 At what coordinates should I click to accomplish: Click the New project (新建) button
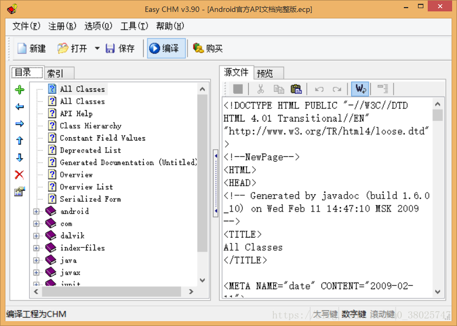coord(31,48)
